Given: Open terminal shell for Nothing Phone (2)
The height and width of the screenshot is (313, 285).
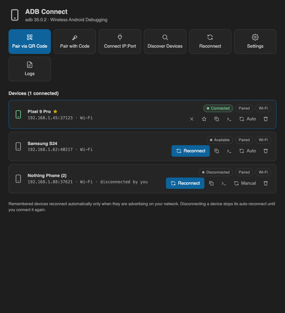Looking at the screenshot, I should tap(224, 183).
